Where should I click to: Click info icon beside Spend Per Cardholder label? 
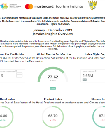tap(16, 71)
